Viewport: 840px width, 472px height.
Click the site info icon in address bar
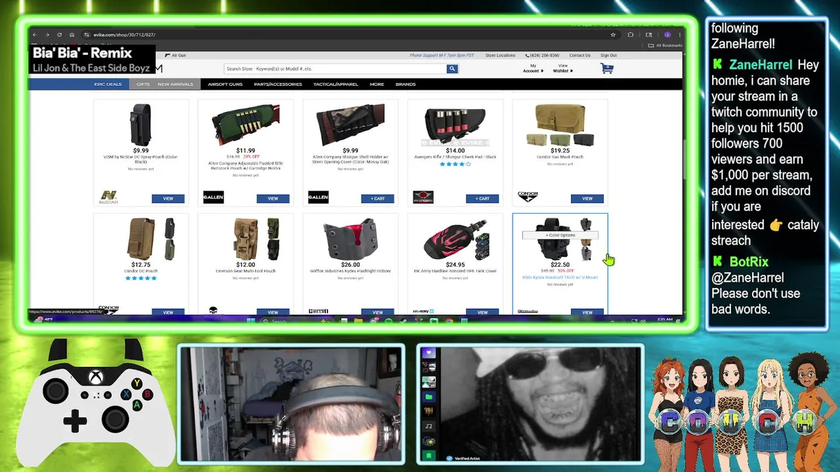87,35
